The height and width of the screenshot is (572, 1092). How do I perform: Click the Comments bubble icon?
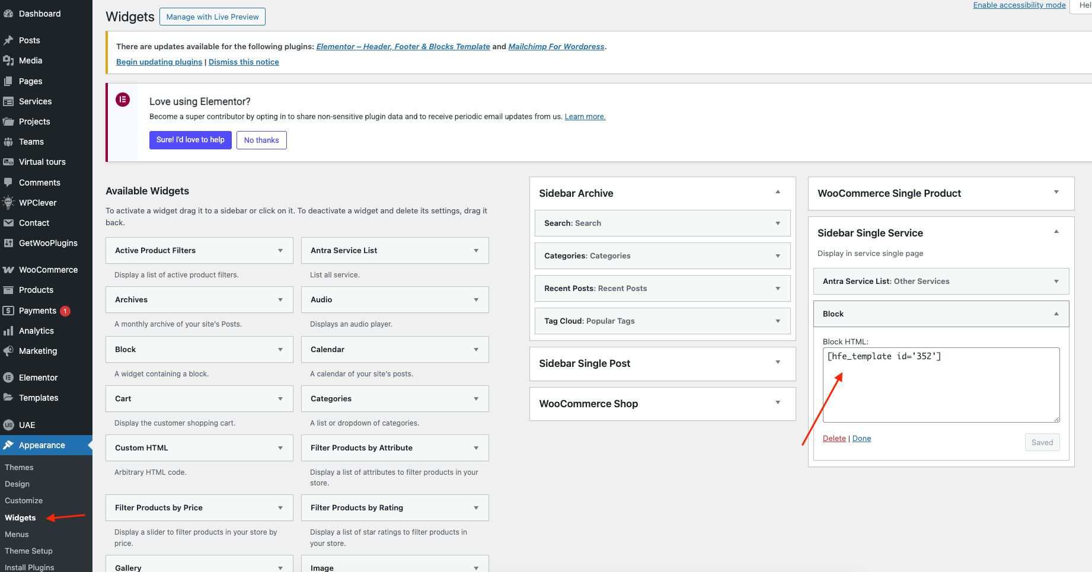(x=8, y=183)
